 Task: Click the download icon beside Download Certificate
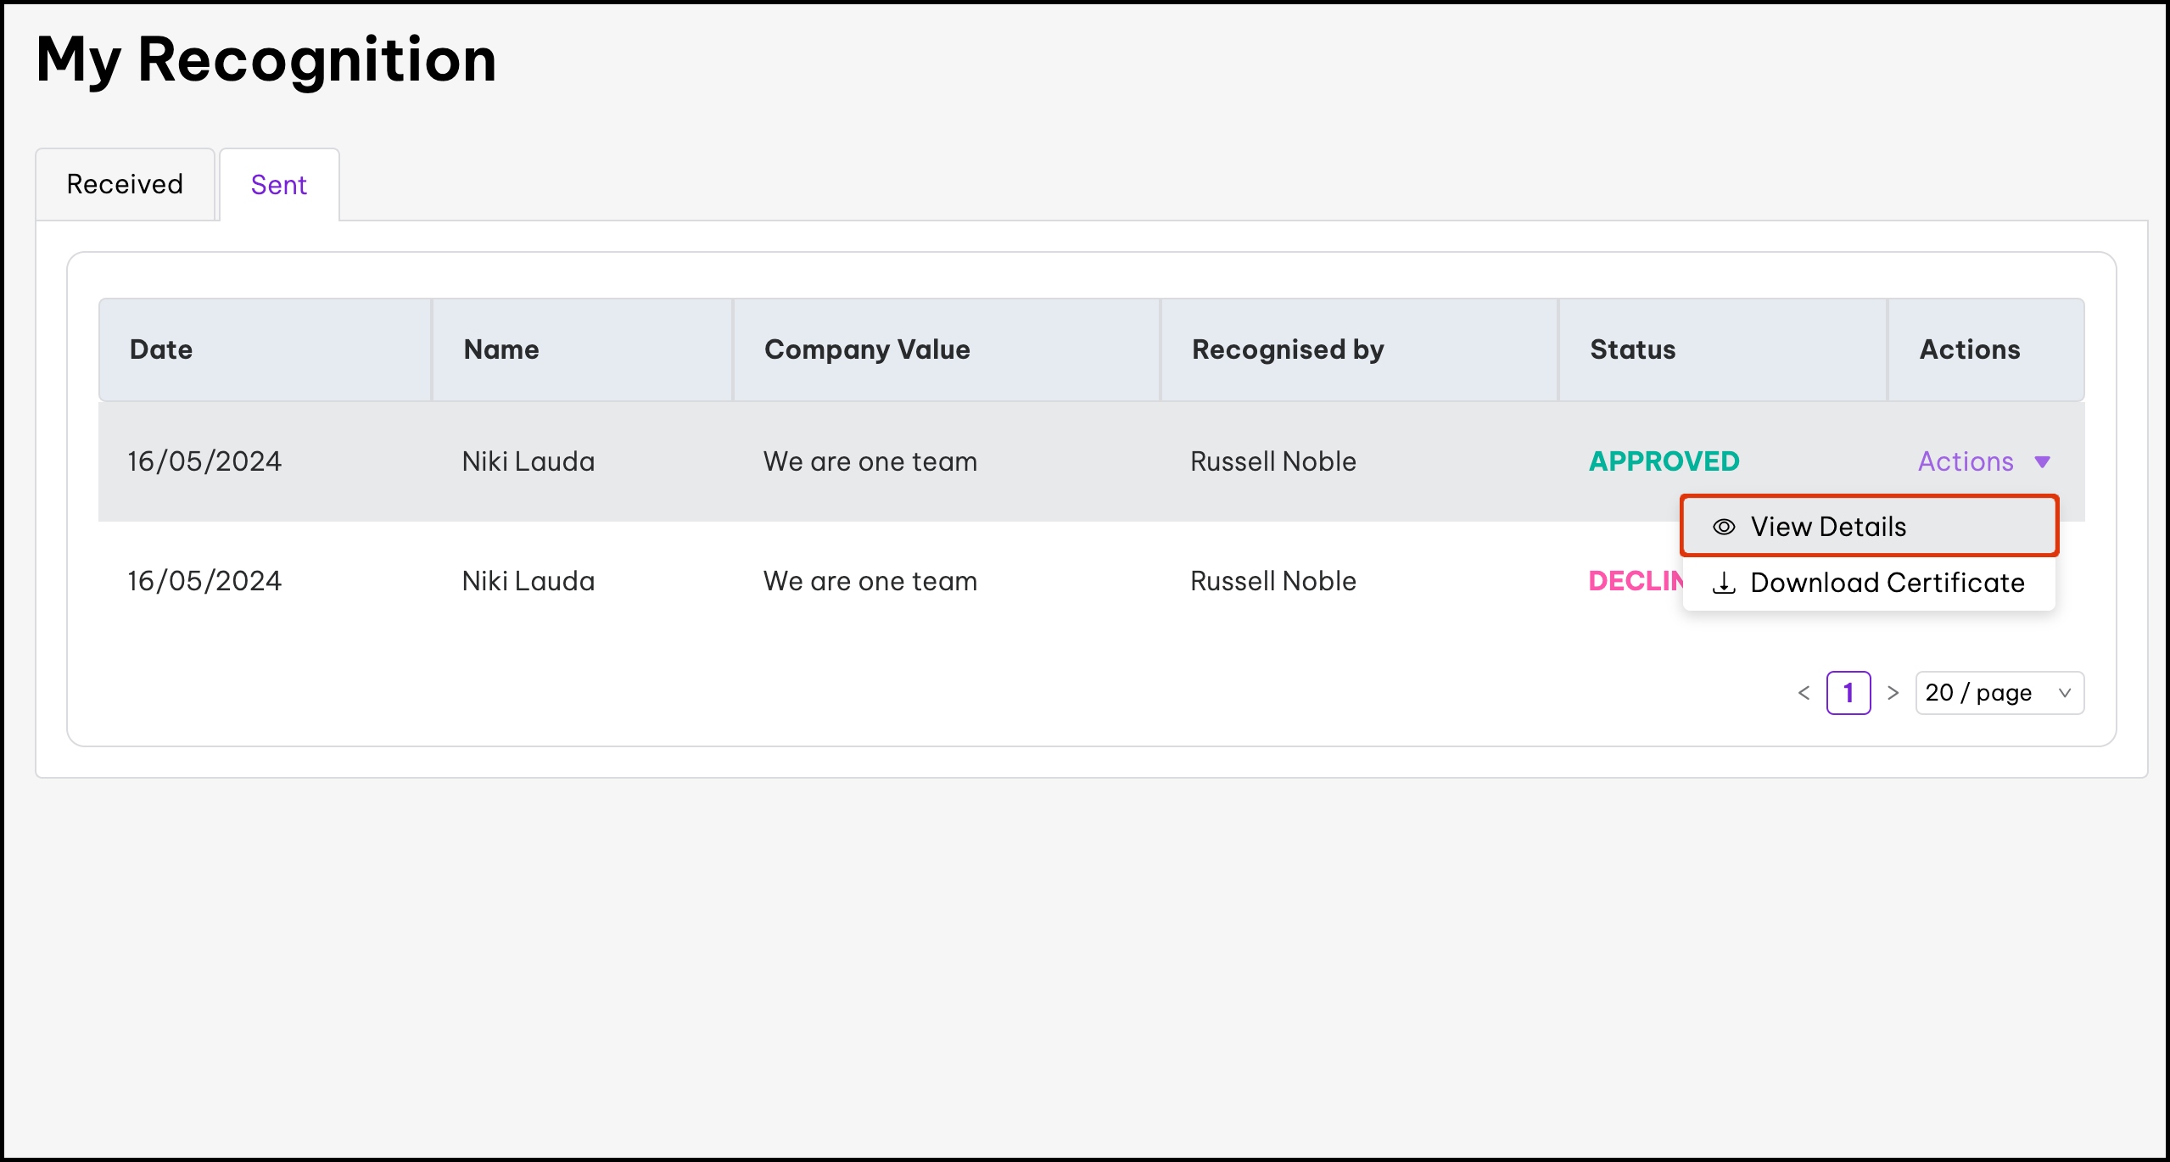(1724, 584)
